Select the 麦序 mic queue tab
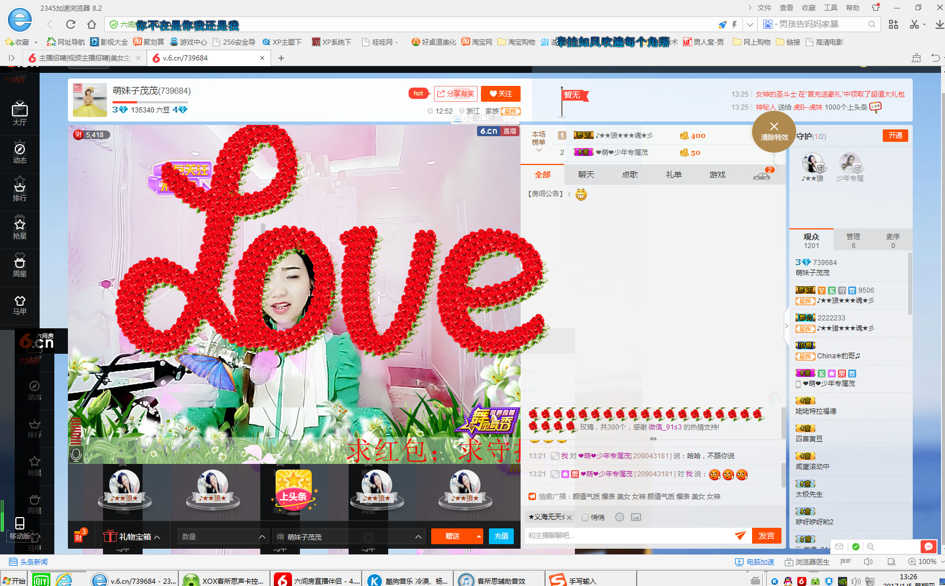This screenshot has width=945, height=586. pyautogui.click(x=893, y=241)
